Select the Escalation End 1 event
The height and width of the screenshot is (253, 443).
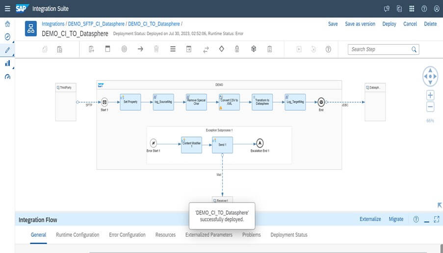click(x=260, y=143)
